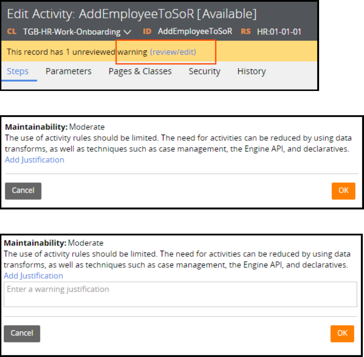The width and height of the screenshot is (364, 357).
Task: Open the Parameters tab
Action: [x=68, y=72]
